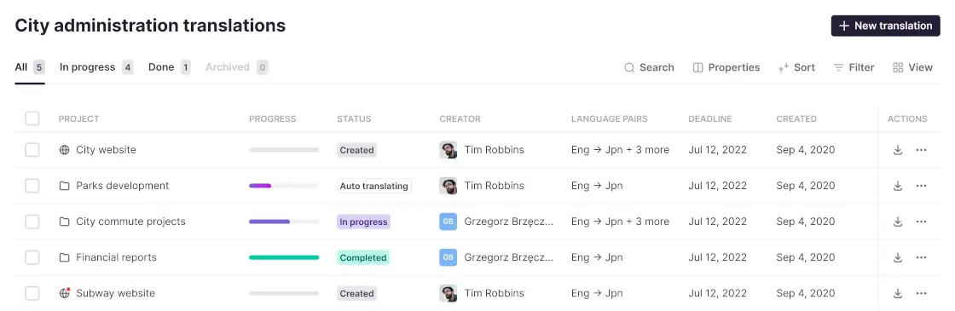Open the Sort options
This screenshot has height=311, width=955.
point(796,67)
